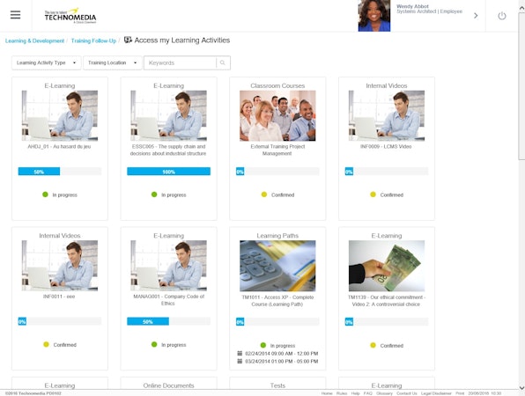The image size is (525, 396).
Task: Click in the Keywords search field
Action: tap(180, 62)
